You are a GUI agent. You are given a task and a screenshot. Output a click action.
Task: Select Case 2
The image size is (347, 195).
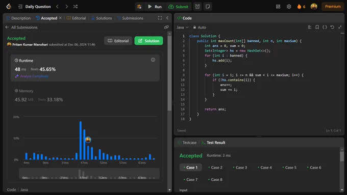215,168
